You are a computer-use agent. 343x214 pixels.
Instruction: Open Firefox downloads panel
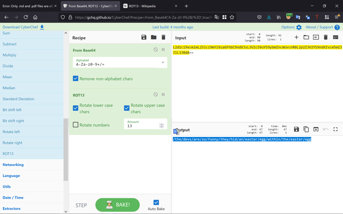[x=269, y=17]
